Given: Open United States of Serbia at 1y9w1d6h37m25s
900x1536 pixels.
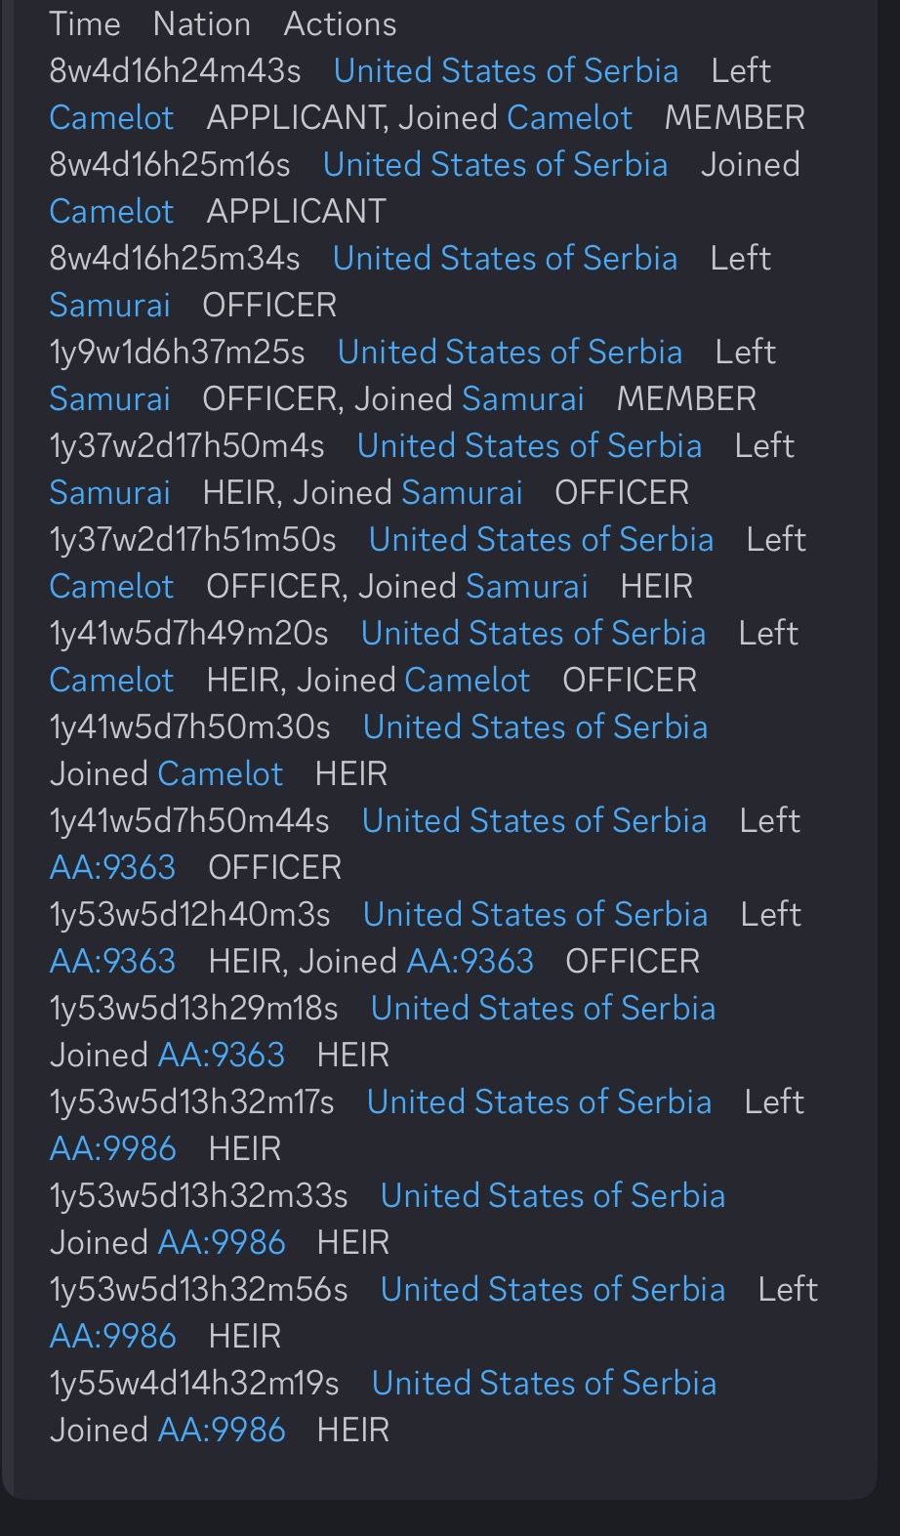Looking at the screenshot, I should [x=510, y=353].
